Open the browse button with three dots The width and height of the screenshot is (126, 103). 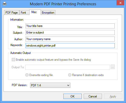click(x=113, y=67)
